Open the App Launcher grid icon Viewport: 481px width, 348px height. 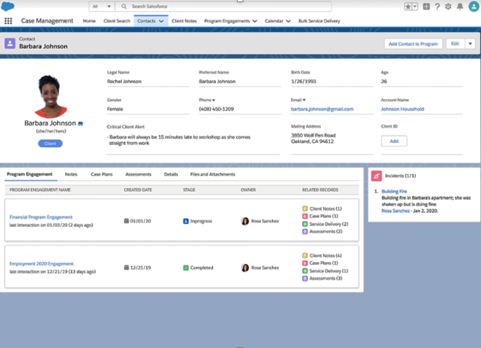click(8, 21)
